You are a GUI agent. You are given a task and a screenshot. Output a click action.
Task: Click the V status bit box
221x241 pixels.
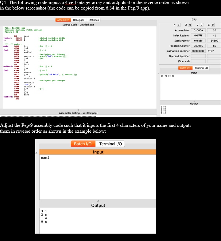coord(201,25)
